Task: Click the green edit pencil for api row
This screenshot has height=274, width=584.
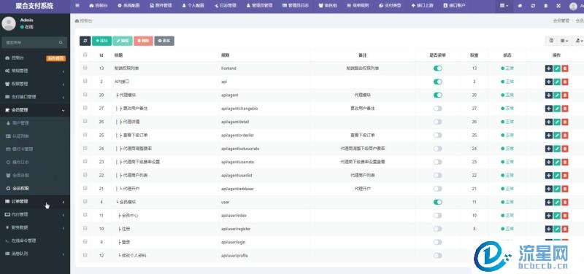Action: (557, 82)
